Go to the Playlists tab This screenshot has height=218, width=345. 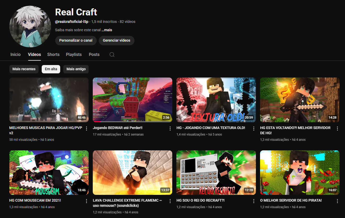(74, 55)
